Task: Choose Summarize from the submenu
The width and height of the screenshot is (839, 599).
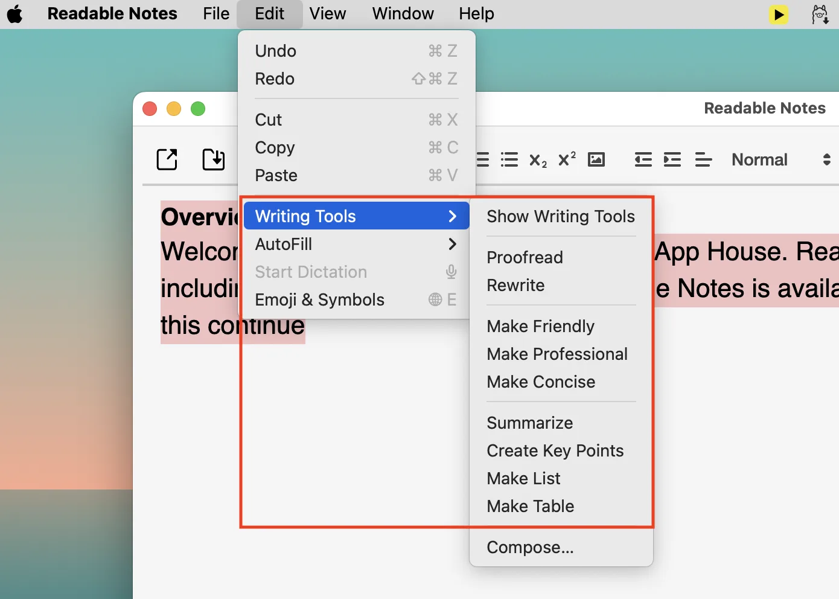Action: [529, 423]
